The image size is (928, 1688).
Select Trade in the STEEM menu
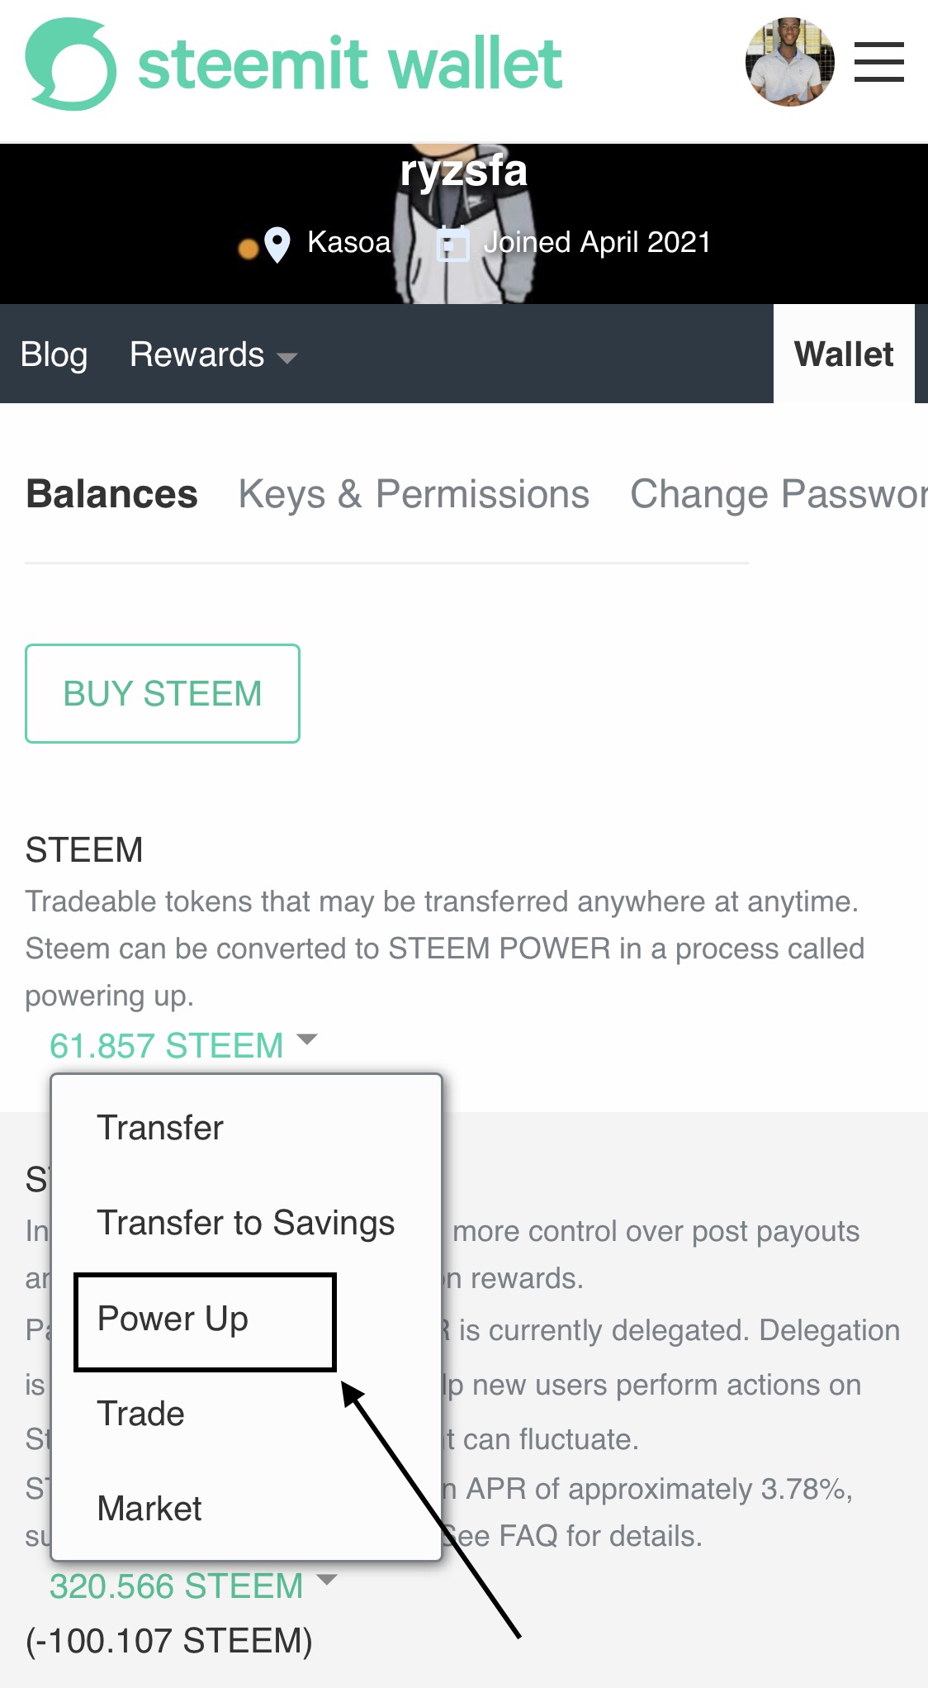[x=140, y=1414]
